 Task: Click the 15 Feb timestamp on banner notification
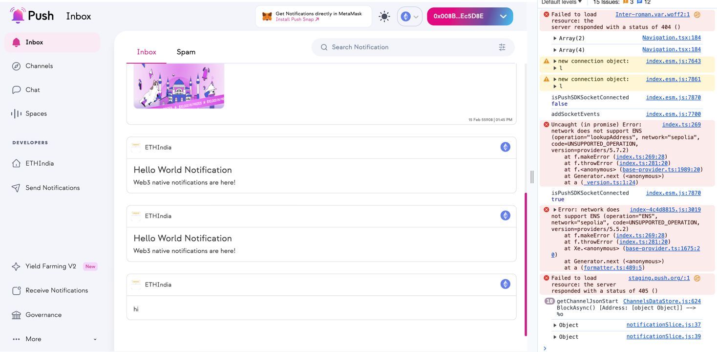[490, 120]
